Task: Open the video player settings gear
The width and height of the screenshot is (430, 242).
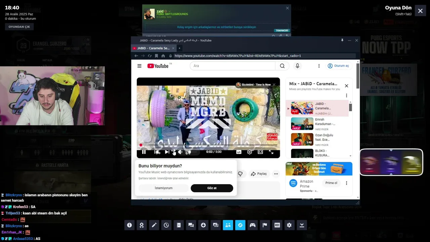Action: [x=250, y=152]
